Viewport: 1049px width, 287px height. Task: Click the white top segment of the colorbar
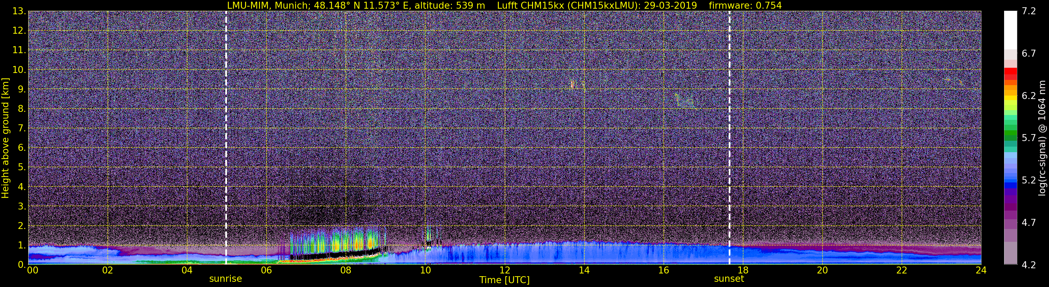(1010, 30)
